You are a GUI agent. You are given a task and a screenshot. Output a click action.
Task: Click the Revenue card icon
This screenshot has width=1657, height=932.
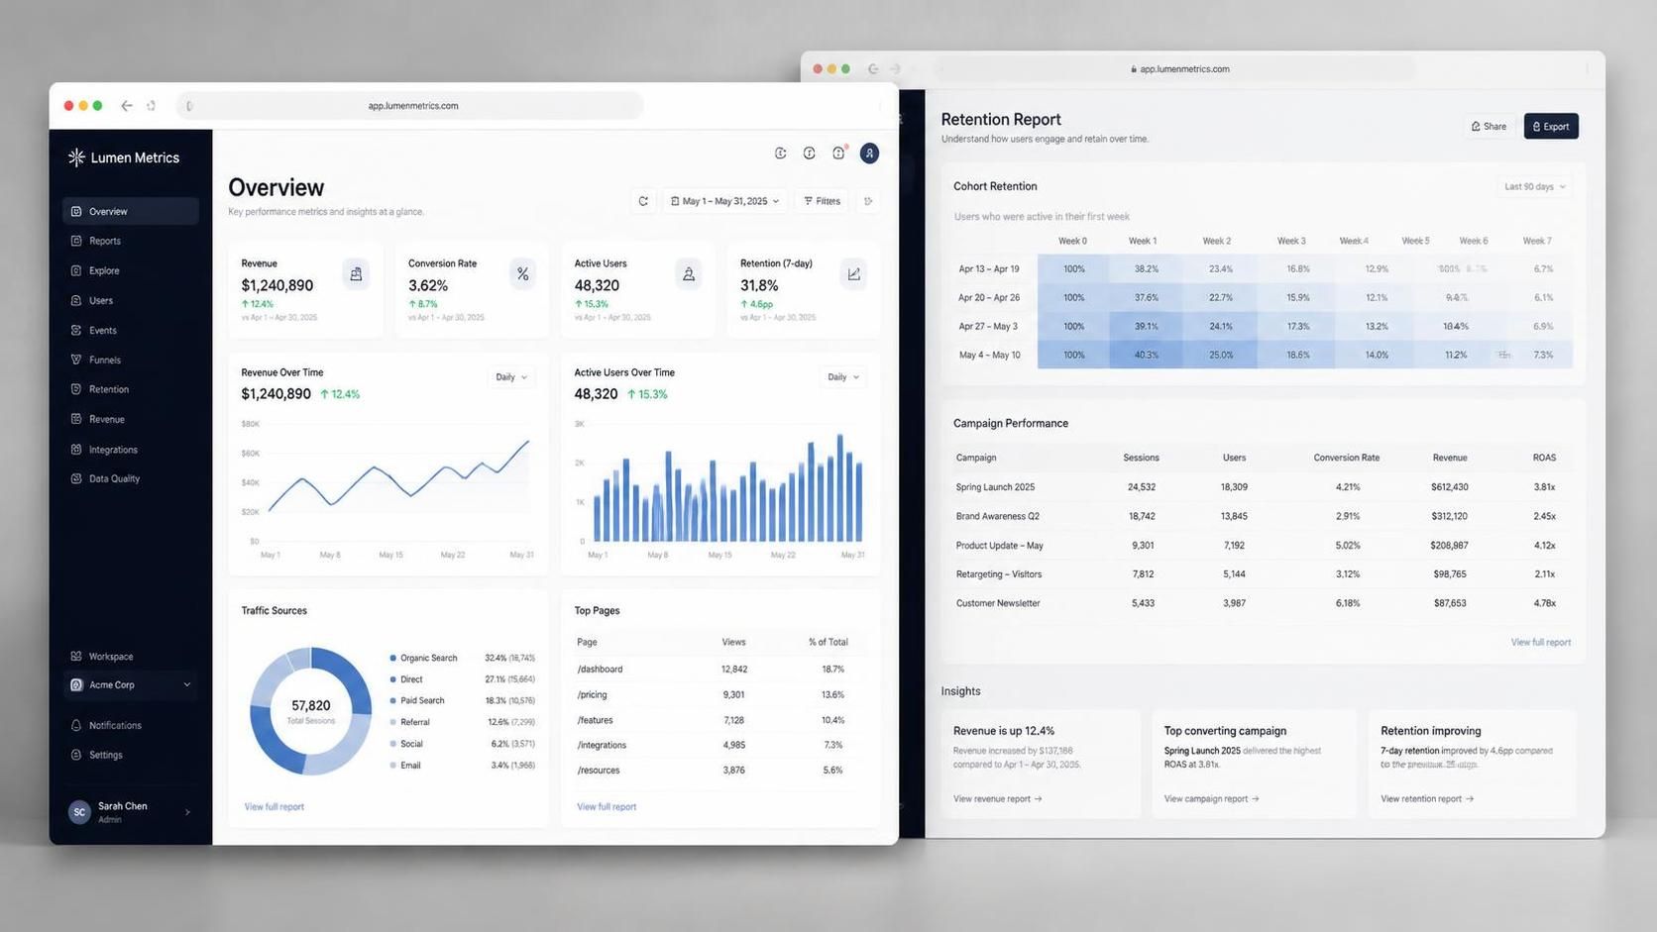pos(356,274)
